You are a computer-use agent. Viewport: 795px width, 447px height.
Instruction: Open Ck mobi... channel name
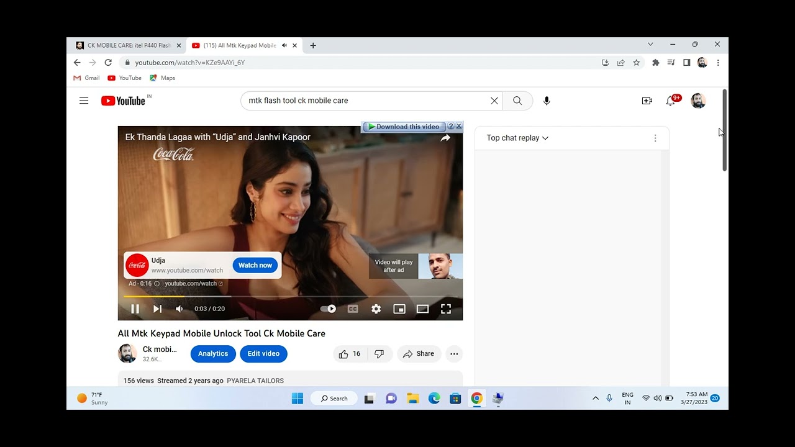(x=160, y=350)
